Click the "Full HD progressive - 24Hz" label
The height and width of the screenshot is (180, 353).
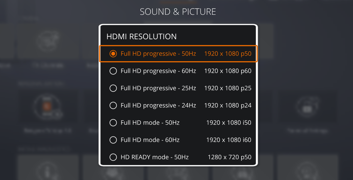pos(158,105)
